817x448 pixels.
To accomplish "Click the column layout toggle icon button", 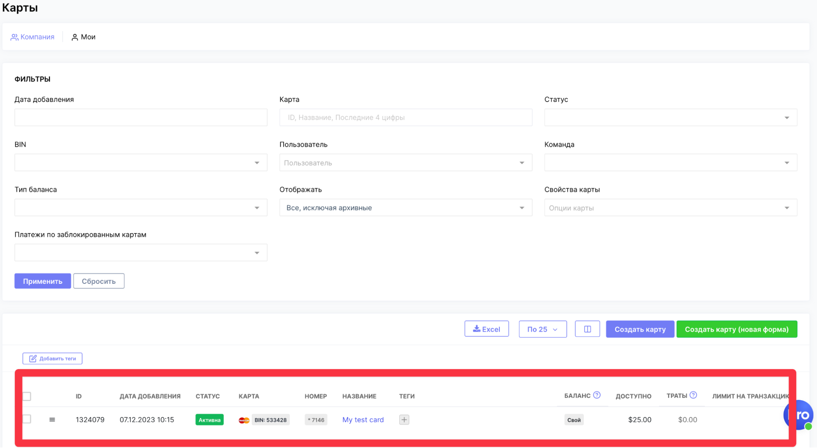I will 587,329.
